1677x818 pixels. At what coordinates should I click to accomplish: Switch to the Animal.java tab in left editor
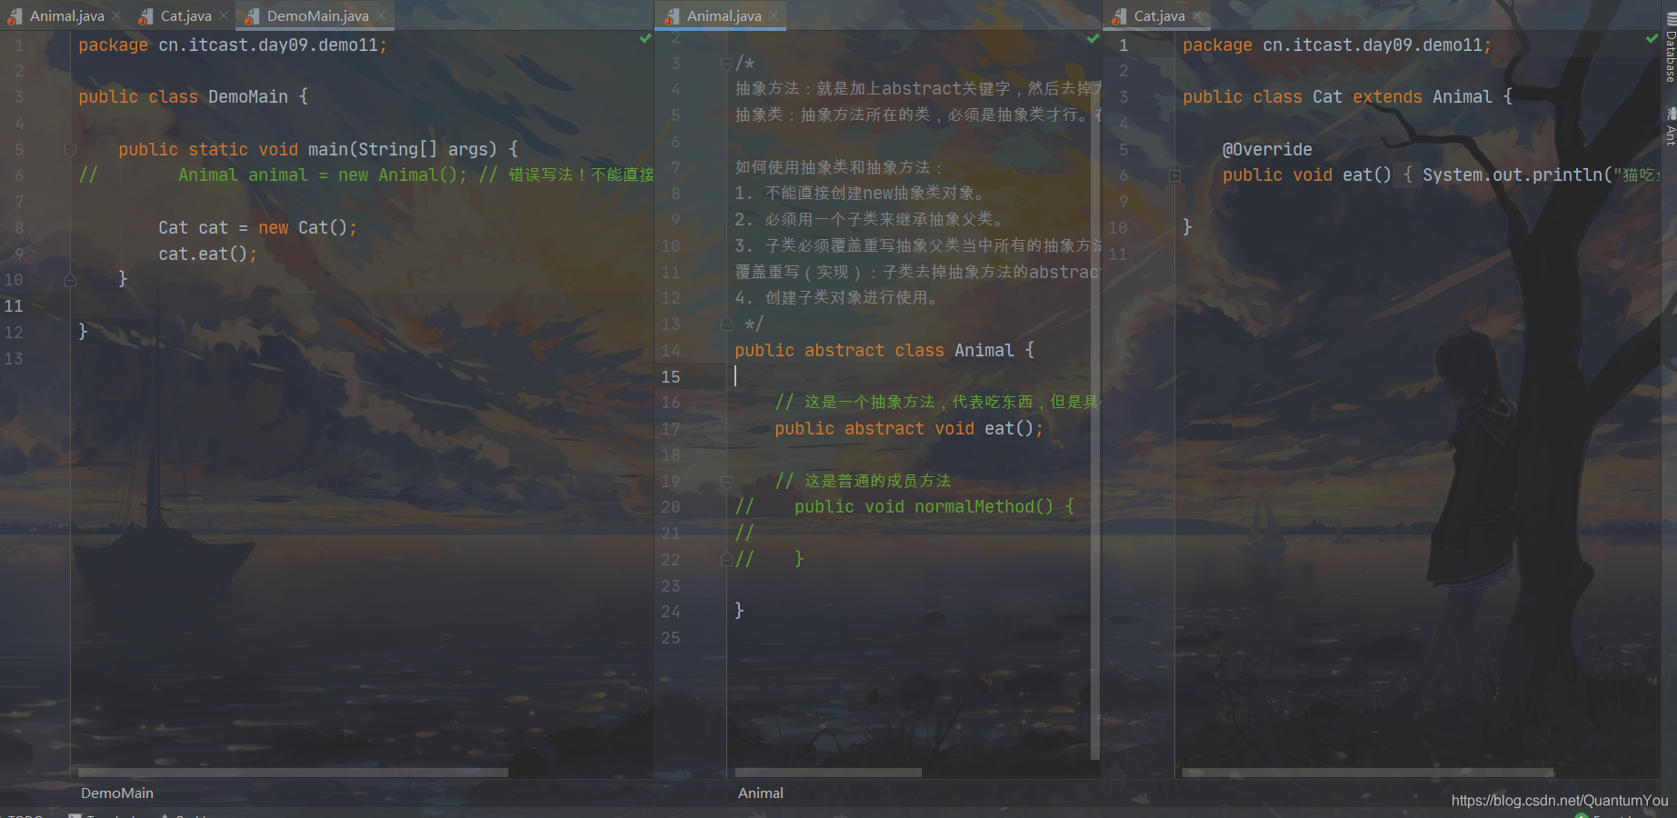[x=66, y=15]
